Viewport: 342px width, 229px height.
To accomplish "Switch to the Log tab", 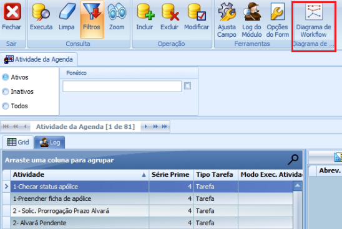I will coord(49,143).
